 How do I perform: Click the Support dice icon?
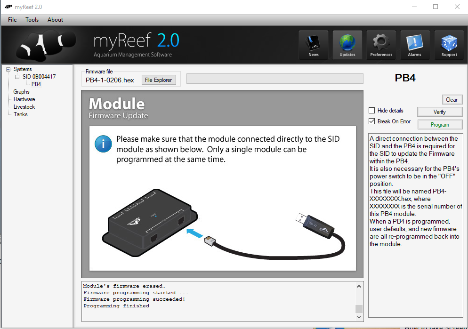[449, 45]
